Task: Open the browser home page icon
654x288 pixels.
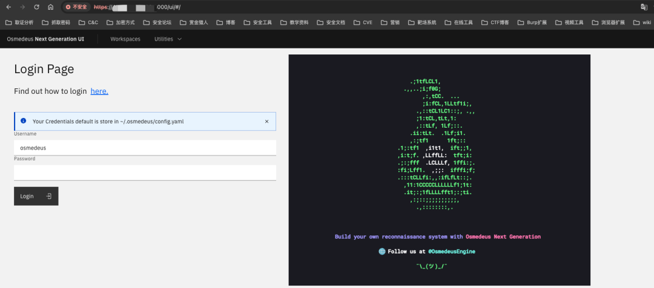Action: pyautogui.click(x=50, y=7)
